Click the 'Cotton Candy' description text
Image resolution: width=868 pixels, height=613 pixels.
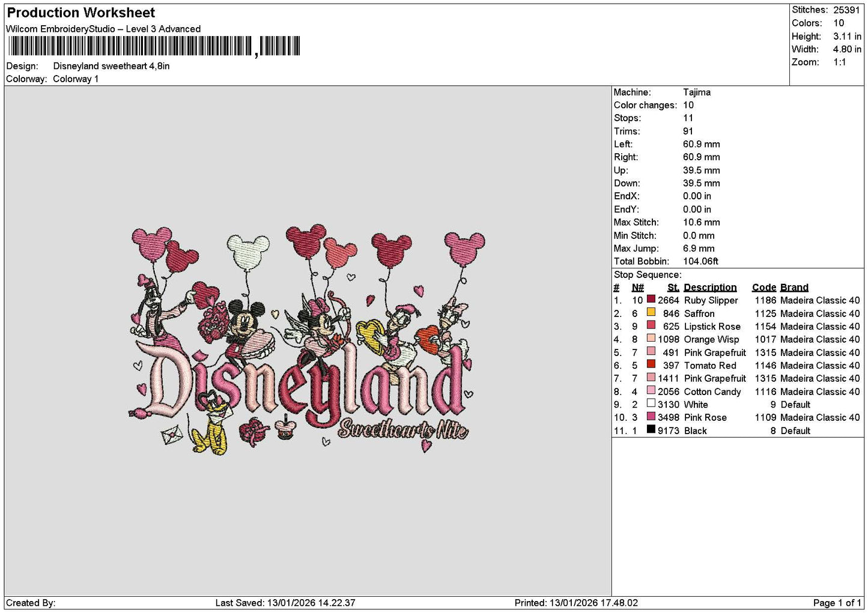(712, 391)
